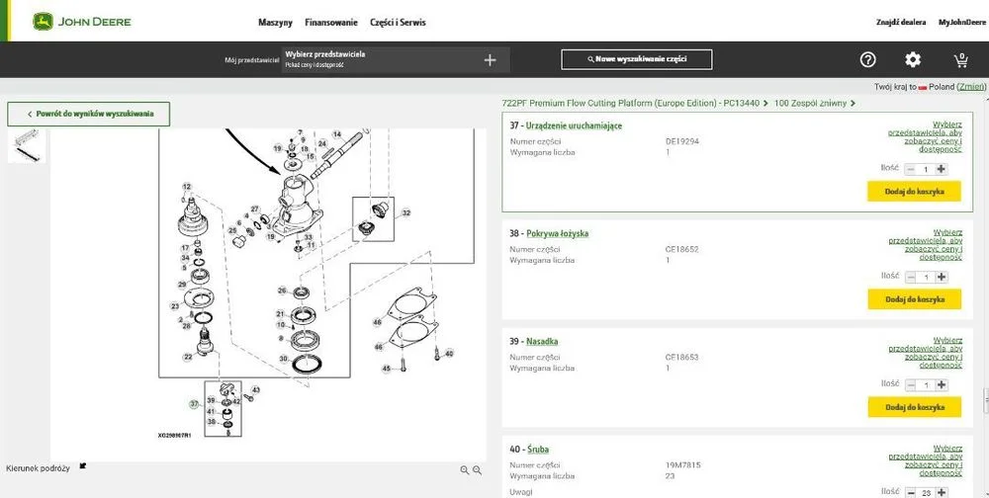Decrease quantity for item 37
989x498 pixels.
(x=911, y=169)
